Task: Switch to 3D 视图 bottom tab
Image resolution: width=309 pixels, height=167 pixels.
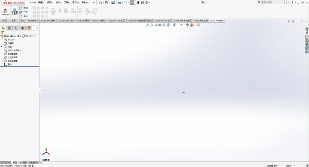Action: point(23,163)
